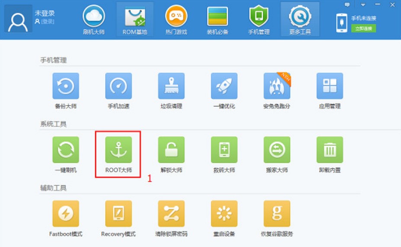Select the 更多工具 tab
Screen dimensions: 401x247
[x=300, y=20]
